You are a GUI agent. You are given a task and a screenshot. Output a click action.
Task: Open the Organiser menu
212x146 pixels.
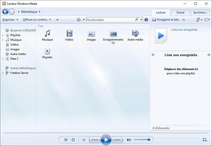click(10, 20)
